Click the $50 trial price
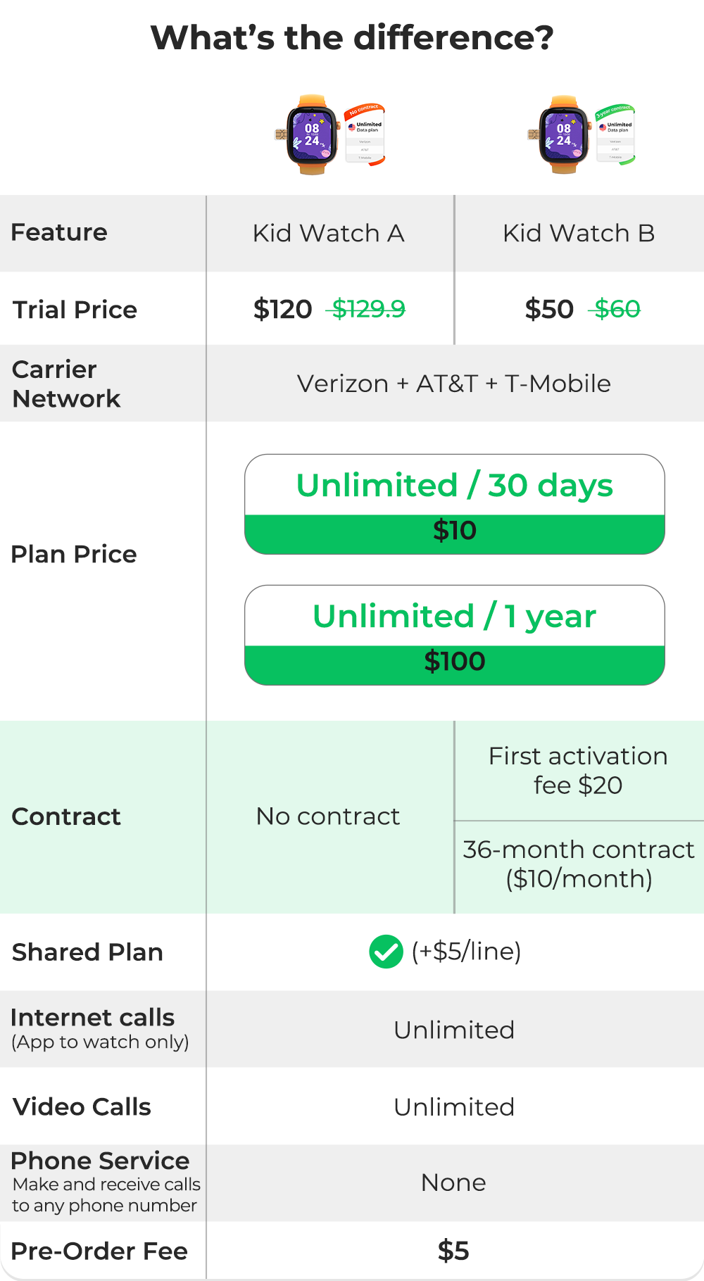Screen dimensions: 704x1281 pos(549,309)
